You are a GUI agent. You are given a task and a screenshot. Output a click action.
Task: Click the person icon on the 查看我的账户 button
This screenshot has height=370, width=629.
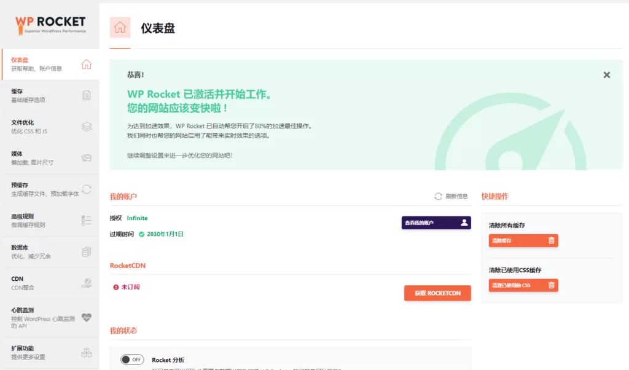(x=463, y=222)
